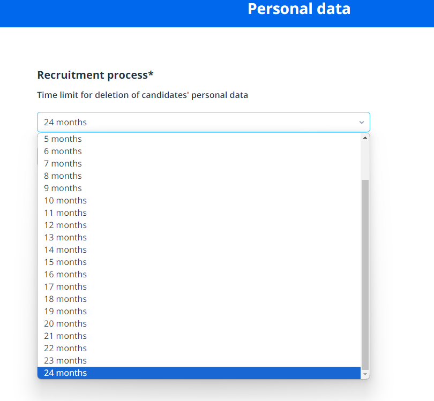Image resolution: width=434 pixels, height=401 pixels.
Task: Choose the 20 months option
Action: (x=65, y=323)
